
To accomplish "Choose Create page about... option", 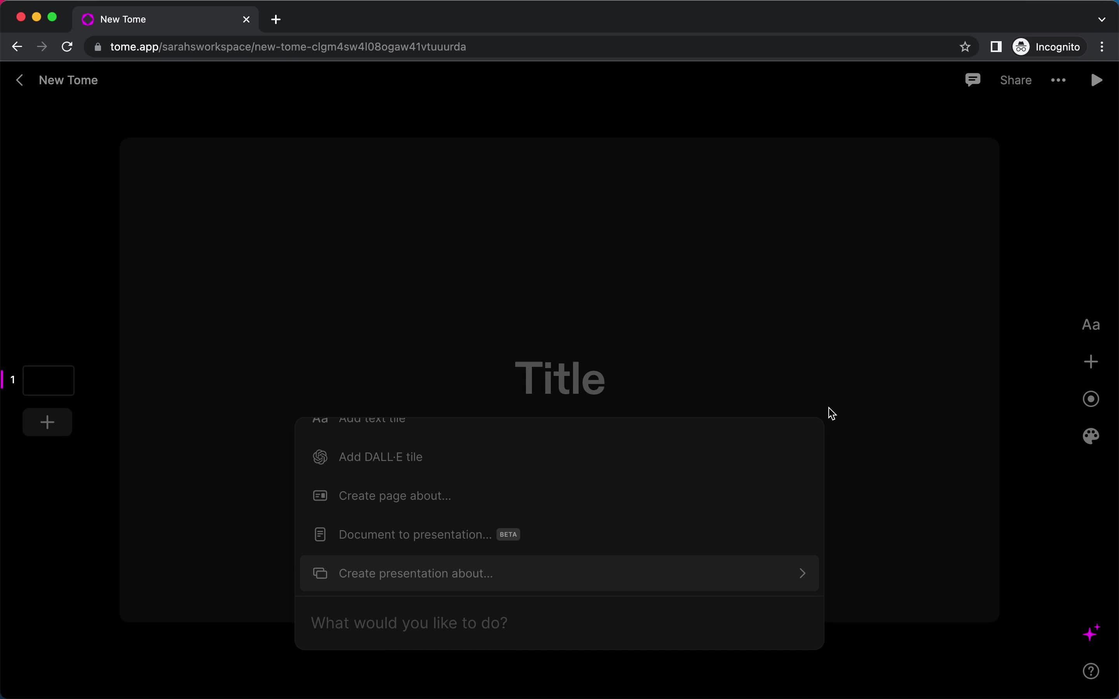I will 559,496.
